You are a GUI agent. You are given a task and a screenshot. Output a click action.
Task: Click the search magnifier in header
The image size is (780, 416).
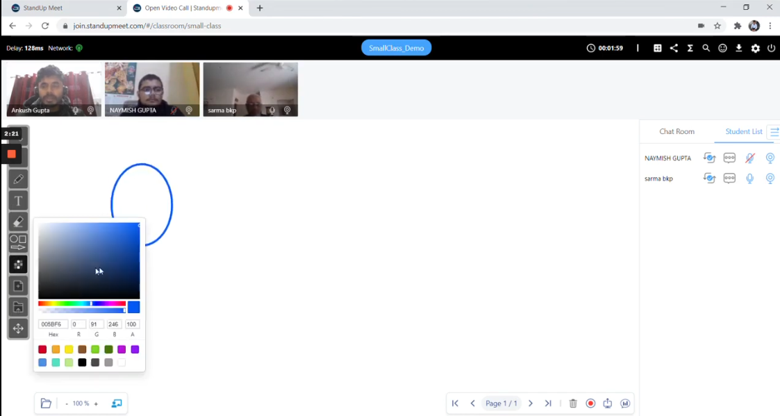pos(706,49)
